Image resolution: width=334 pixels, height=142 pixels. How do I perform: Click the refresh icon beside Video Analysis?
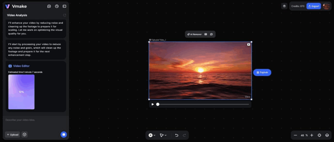coord(65,15)
